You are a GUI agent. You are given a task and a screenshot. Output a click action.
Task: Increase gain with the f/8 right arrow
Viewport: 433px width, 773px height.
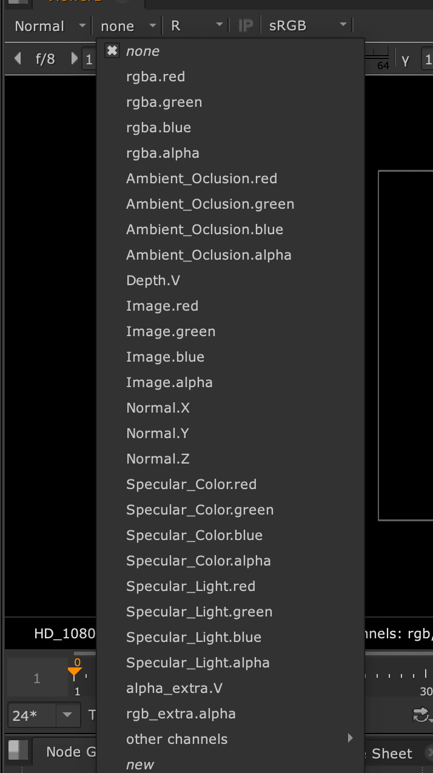75,58
